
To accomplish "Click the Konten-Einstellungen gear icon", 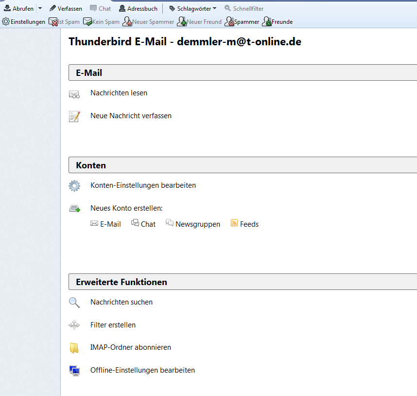I will (x=74, y=186).
